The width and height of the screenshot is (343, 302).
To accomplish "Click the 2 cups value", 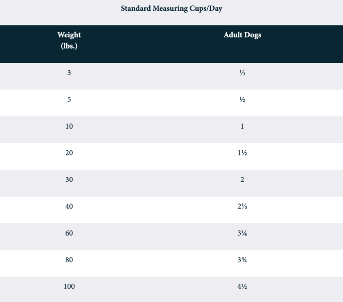I will (242, 180).
